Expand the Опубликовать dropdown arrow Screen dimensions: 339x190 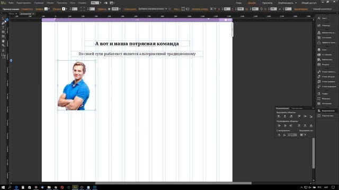[x=296, y=3]
